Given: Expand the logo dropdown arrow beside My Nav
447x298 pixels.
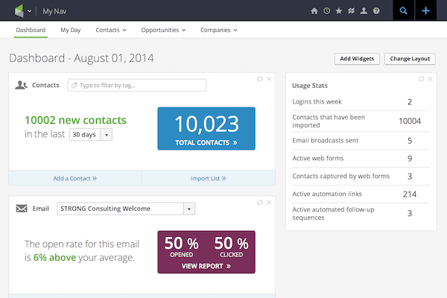Looking at the screenshot, I should (x=29, y=11).
